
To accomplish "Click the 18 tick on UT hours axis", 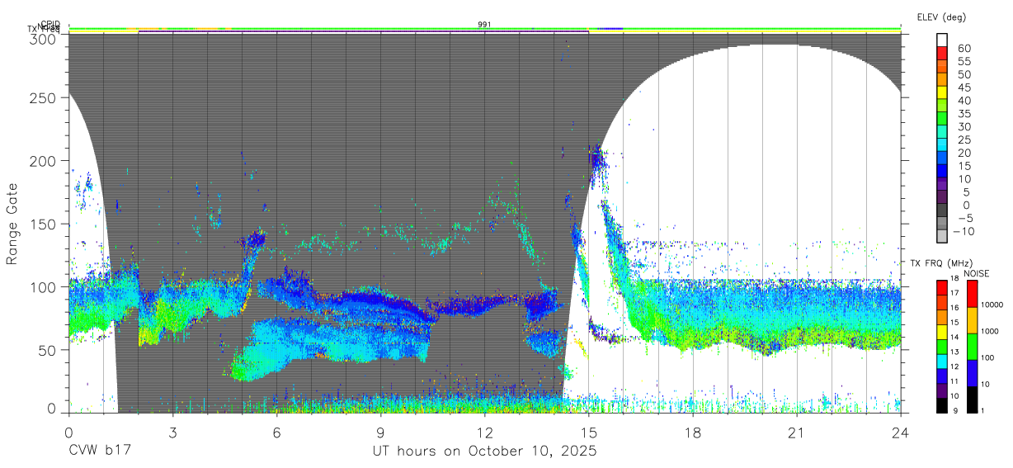I will coord(693,433).
